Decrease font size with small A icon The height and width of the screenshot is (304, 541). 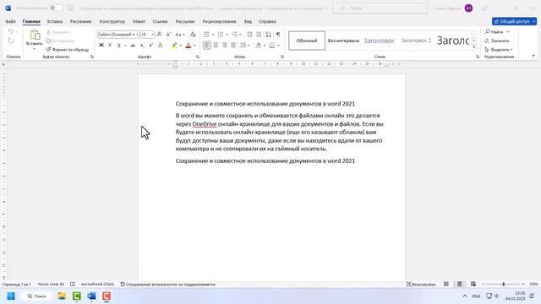pos(168,35)
